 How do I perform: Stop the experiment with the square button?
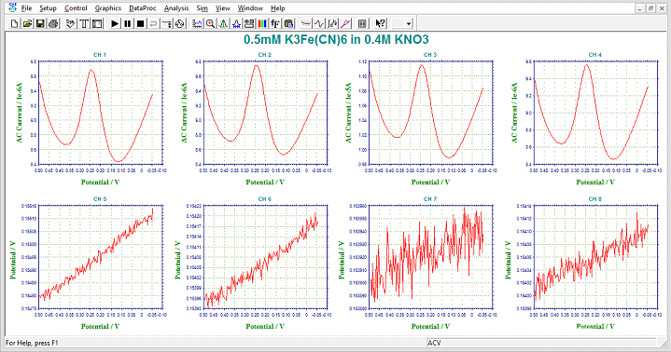tap(140, 23)
